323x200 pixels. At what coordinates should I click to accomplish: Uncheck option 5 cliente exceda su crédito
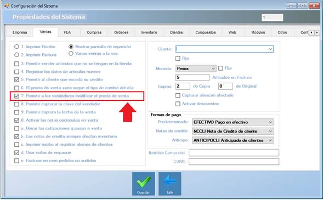16,79
